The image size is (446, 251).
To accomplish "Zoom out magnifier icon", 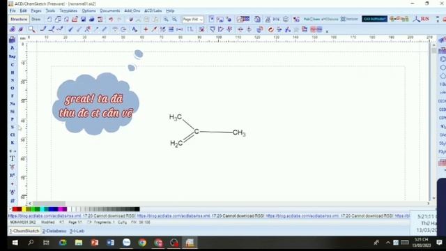I will pos(174,20).
